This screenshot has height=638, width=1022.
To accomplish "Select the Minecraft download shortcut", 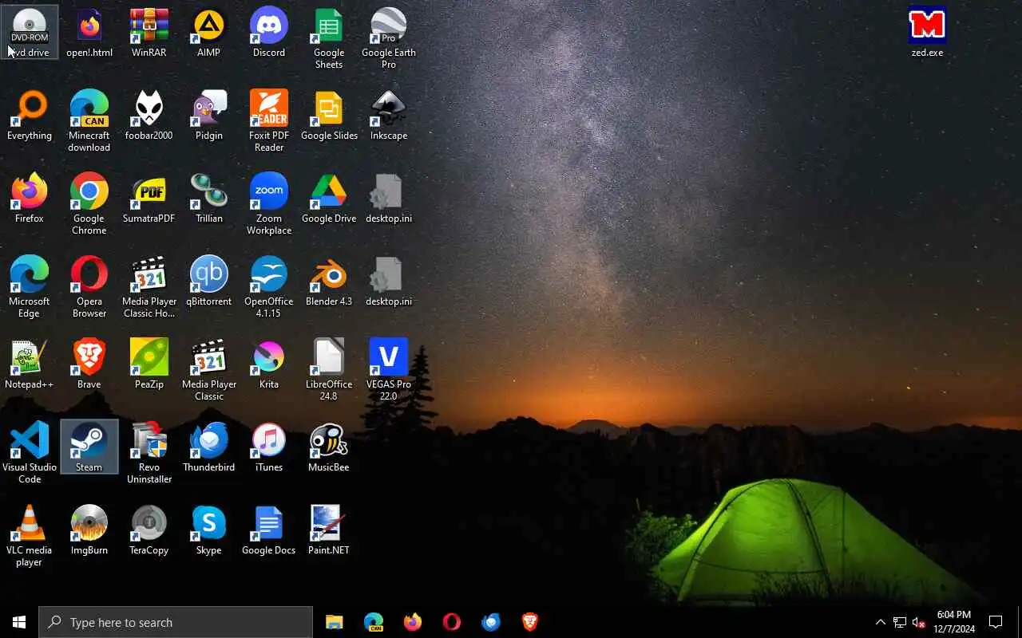I will (89, 121).
